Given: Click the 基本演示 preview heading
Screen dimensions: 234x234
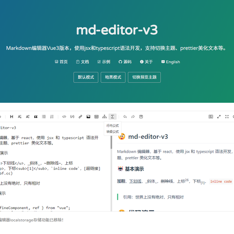Looking at the screenshot, I should tap(134, 169).
